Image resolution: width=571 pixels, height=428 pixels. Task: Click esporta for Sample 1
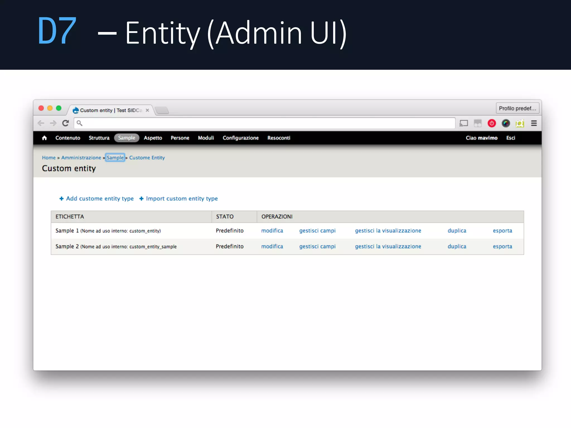tap(502, 231)
